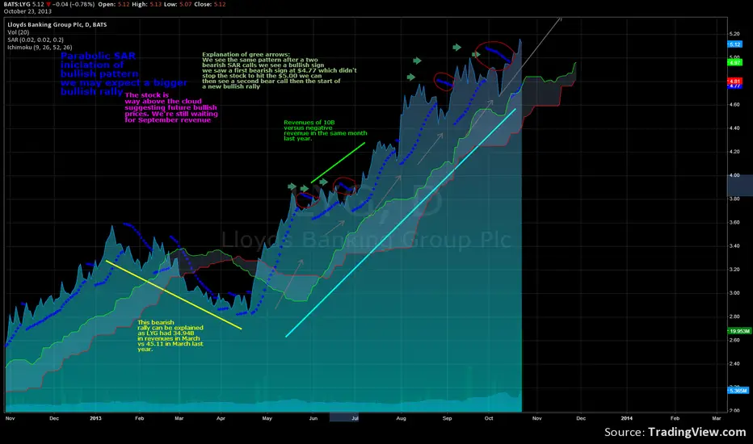Click the 3.60 price axis label
Image resolution: width=753 pixels, height=444 pixels.
click(734, 222)
